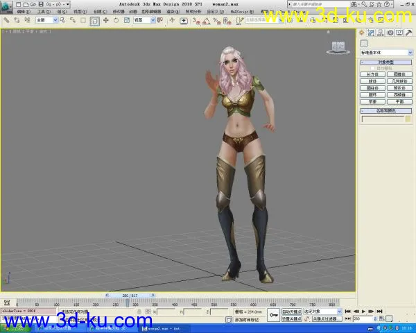Open the 创建 (Create) menu

[101, 12]
